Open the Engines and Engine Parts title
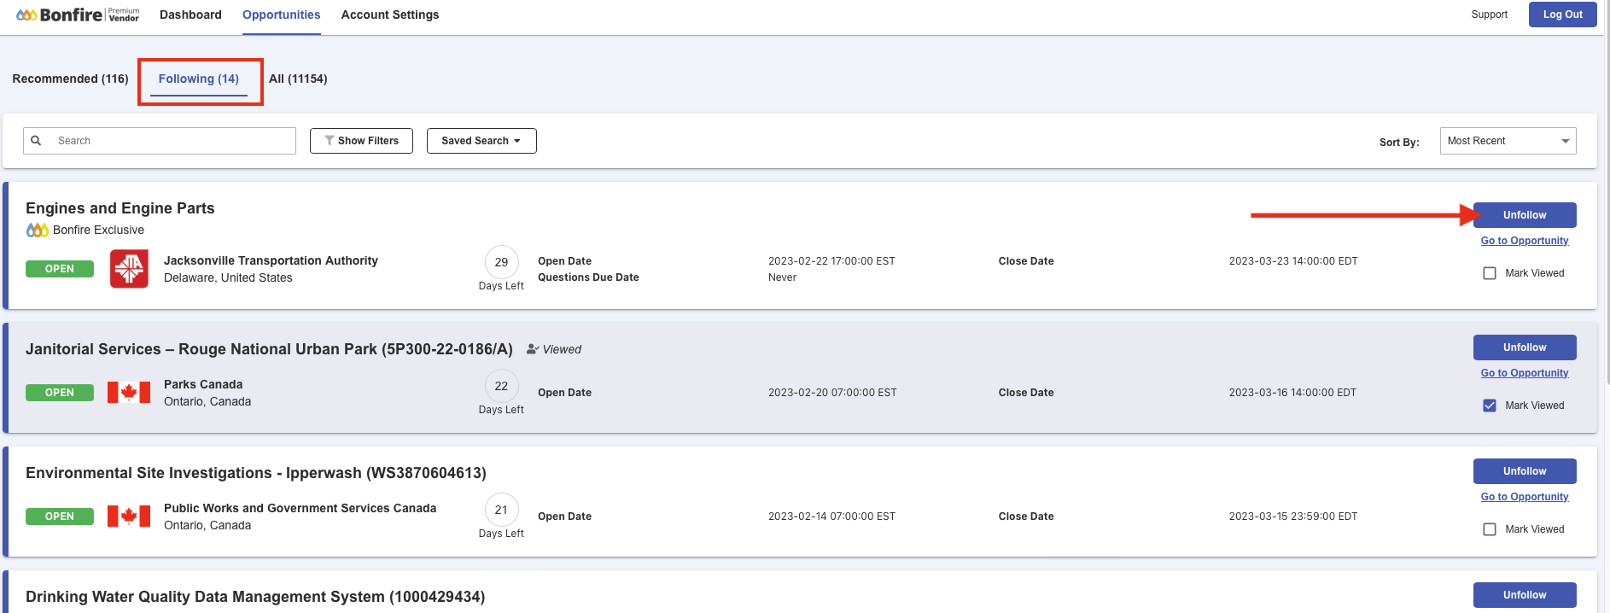Viewport: 1610px width, 613px height. coord(120,208)
